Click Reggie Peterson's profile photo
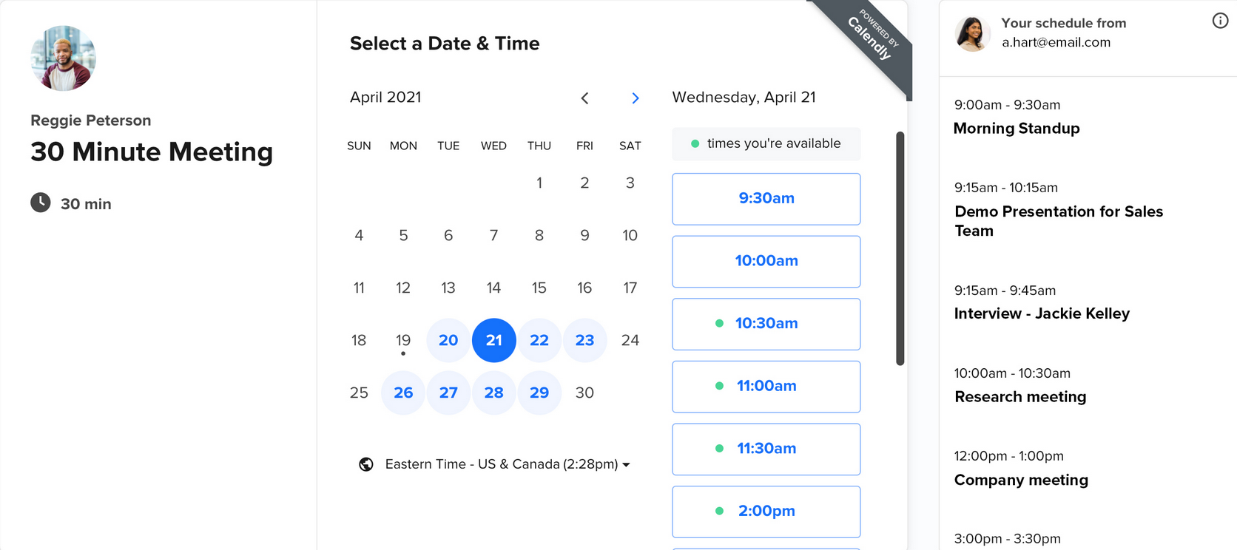Viewport: 1237px width, 550px height. click(64, 58)
